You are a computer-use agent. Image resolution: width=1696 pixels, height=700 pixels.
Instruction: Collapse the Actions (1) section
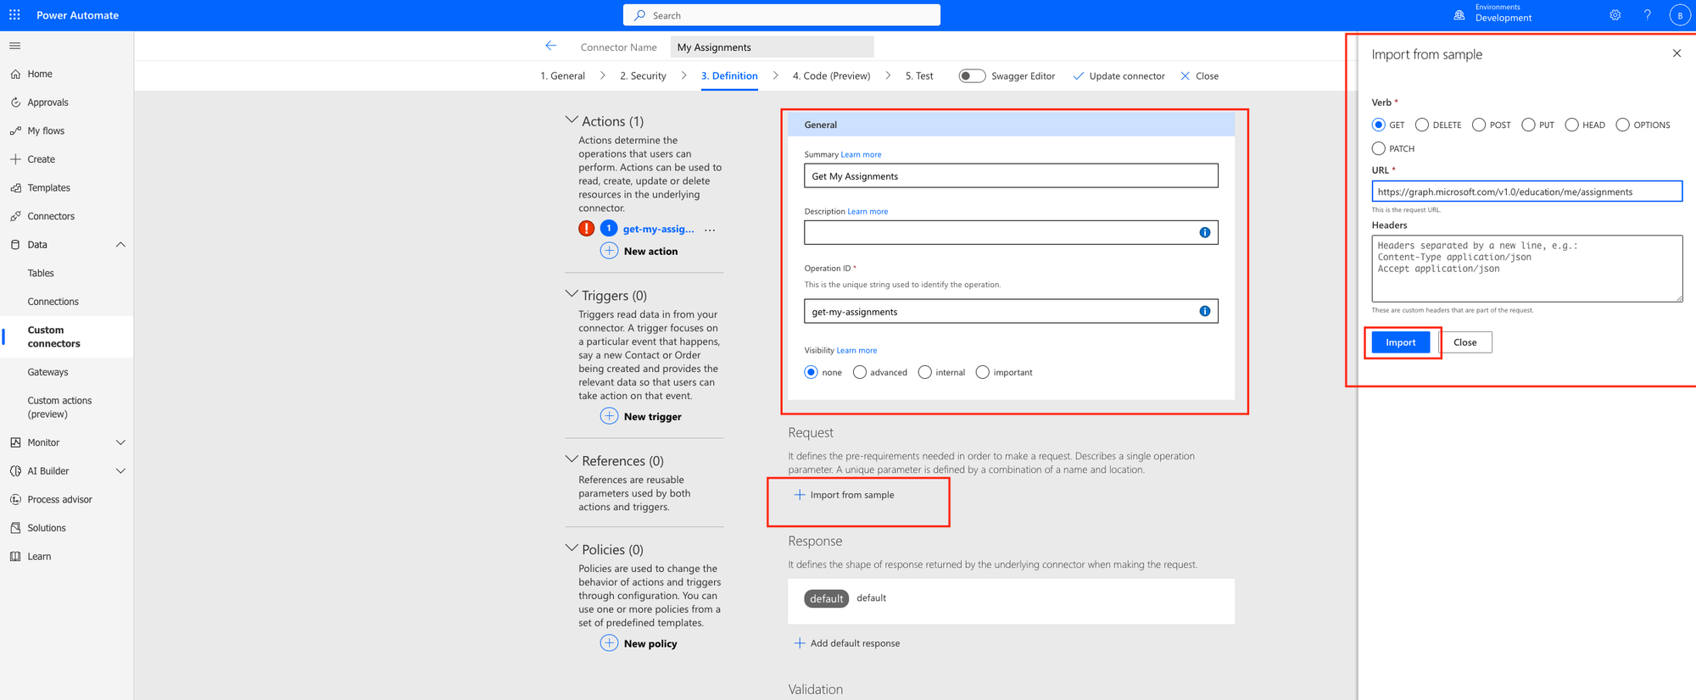572,120
